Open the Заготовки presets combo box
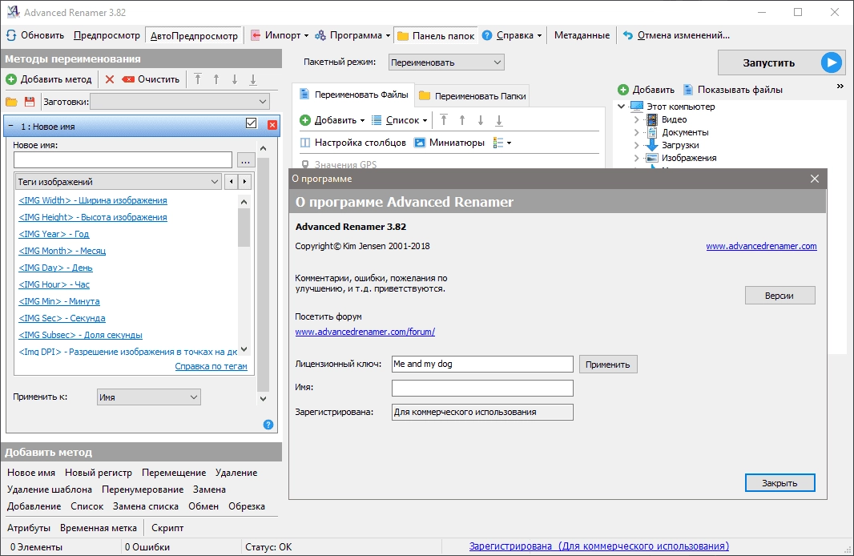Screen dimensions: 854x556 point(179,102)
